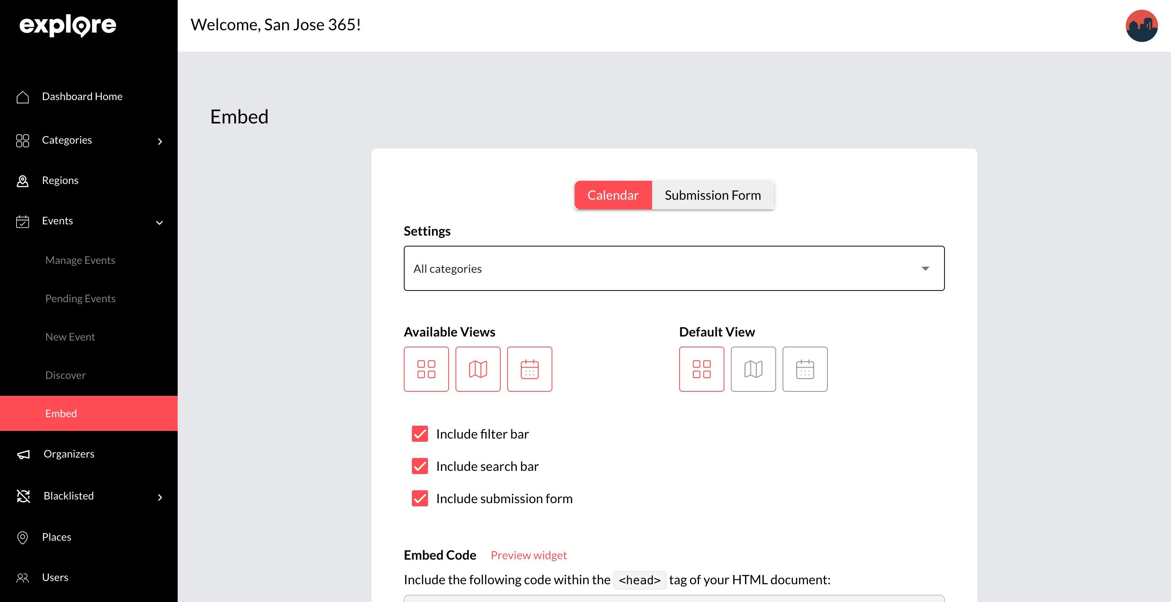Set map as the Default View
The height and width of the screenshot is (602, 1171).
(753, 369)
